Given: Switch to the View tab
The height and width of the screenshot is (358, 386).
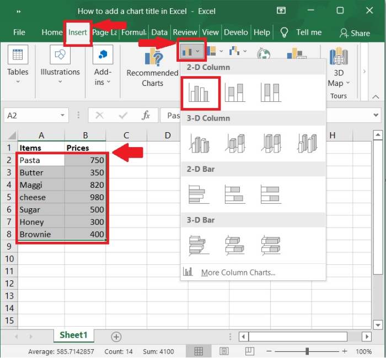Looking at the screenshot, I should point(211,32).
